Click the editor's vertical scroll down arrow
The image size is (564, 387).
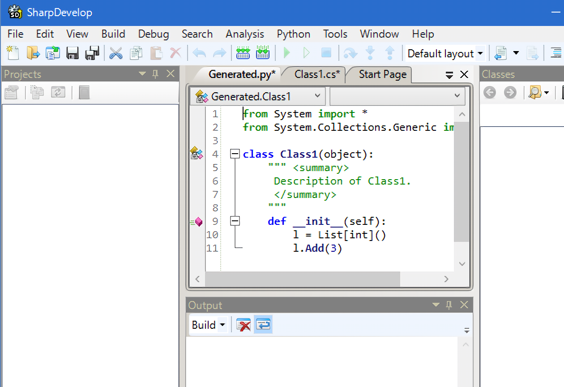pyautogui.click(x=462, y=264)
